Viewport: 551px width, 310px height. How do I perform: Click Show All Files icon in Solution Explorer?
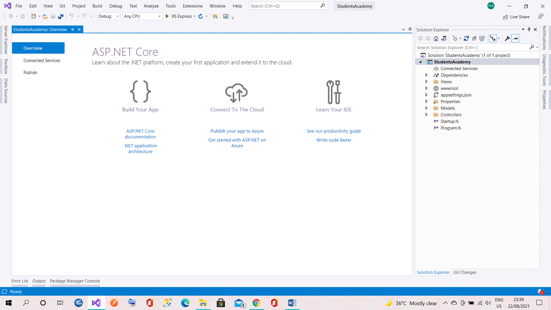[x=482, y=39]
